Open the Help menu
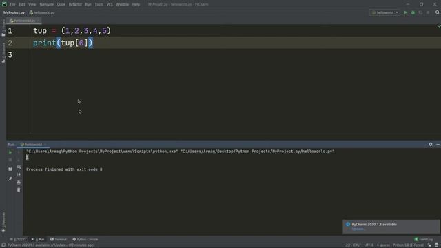The width and height of the screenshot is (441, 248). coord(136,5)
